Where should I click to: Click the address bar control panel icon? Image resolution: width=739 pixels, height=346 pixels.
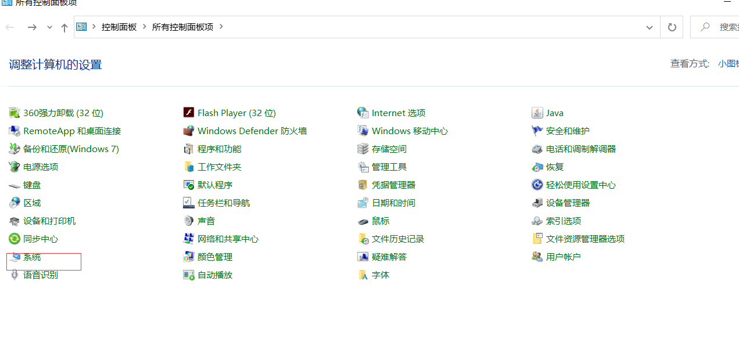[x=81, y=27]
